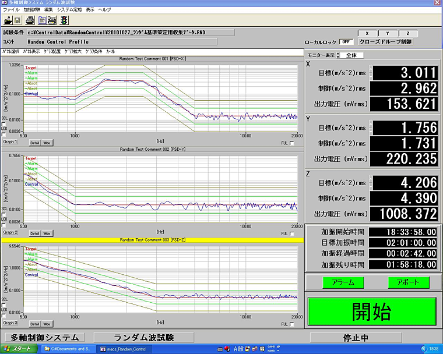The height and width of the screenshot is (354, 443).
Task: Click the クローズドループ制御 button
Action: 386,42
